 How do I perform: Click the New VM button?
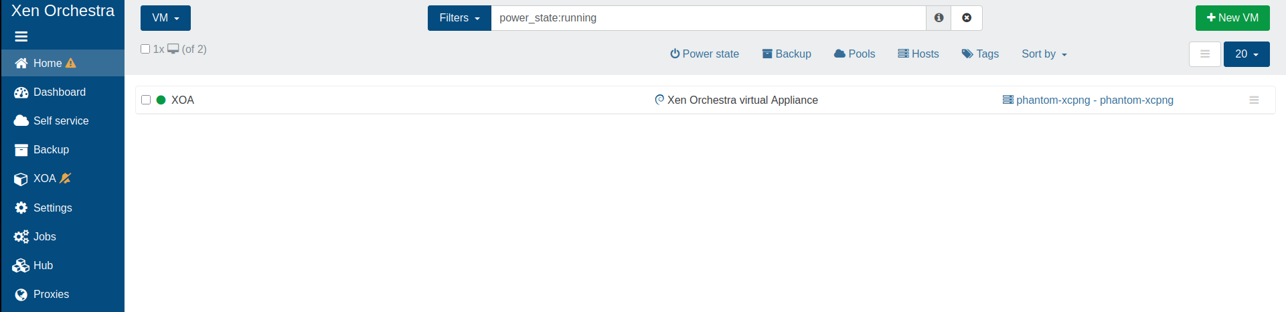(1232, 18)
